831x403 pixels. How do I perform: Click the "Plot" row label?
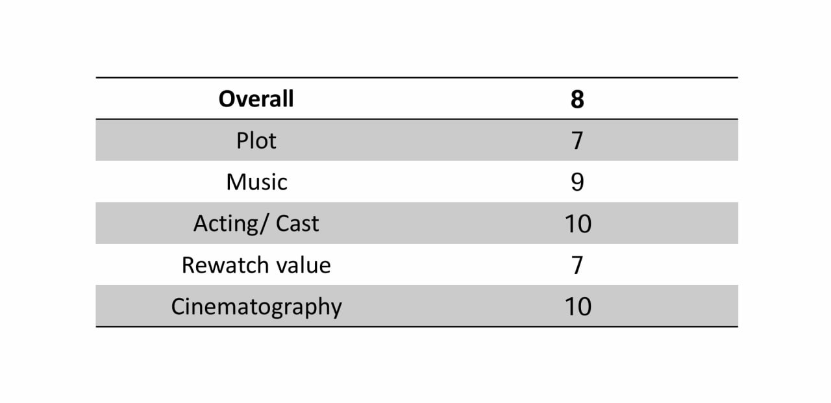(x=256, y=141)
